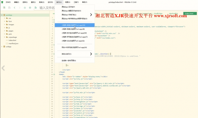
Task: Click the puls folder icon
Action: pyautogui.click(x=7, y=34)
